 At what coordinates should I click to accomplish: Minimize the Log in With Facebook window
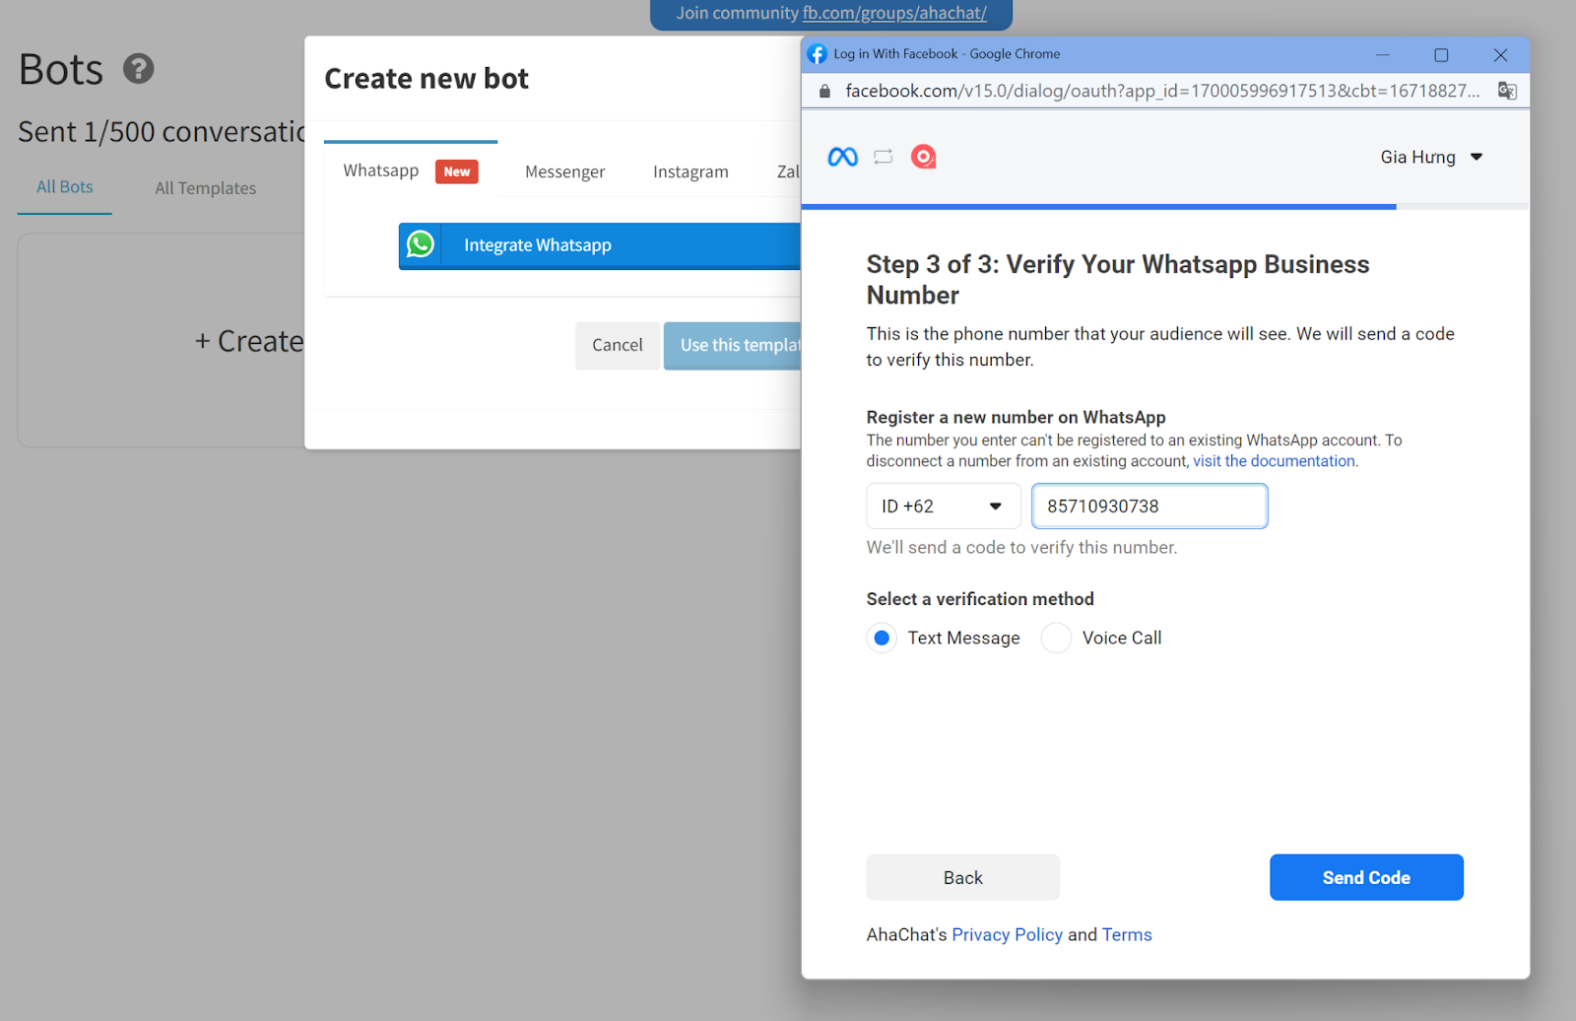tap(1383, 55)
